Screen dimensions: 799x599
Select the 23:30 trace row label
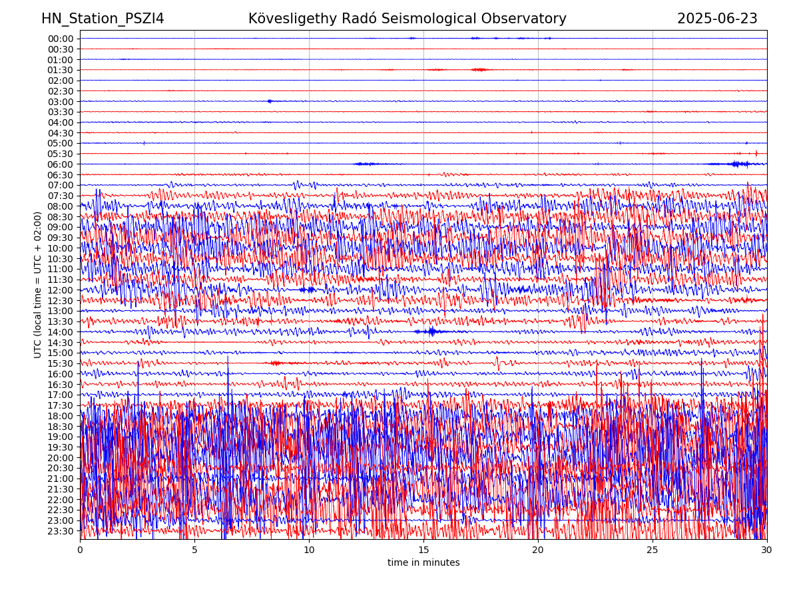tap(61, 531)
